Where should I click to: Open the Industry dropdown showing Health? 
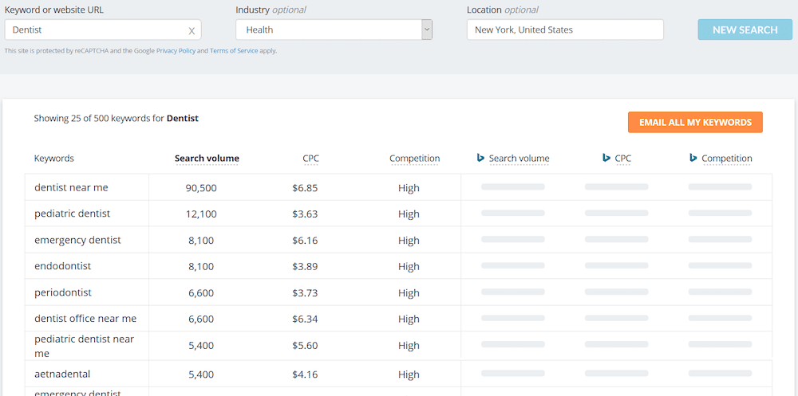[334, 30]
